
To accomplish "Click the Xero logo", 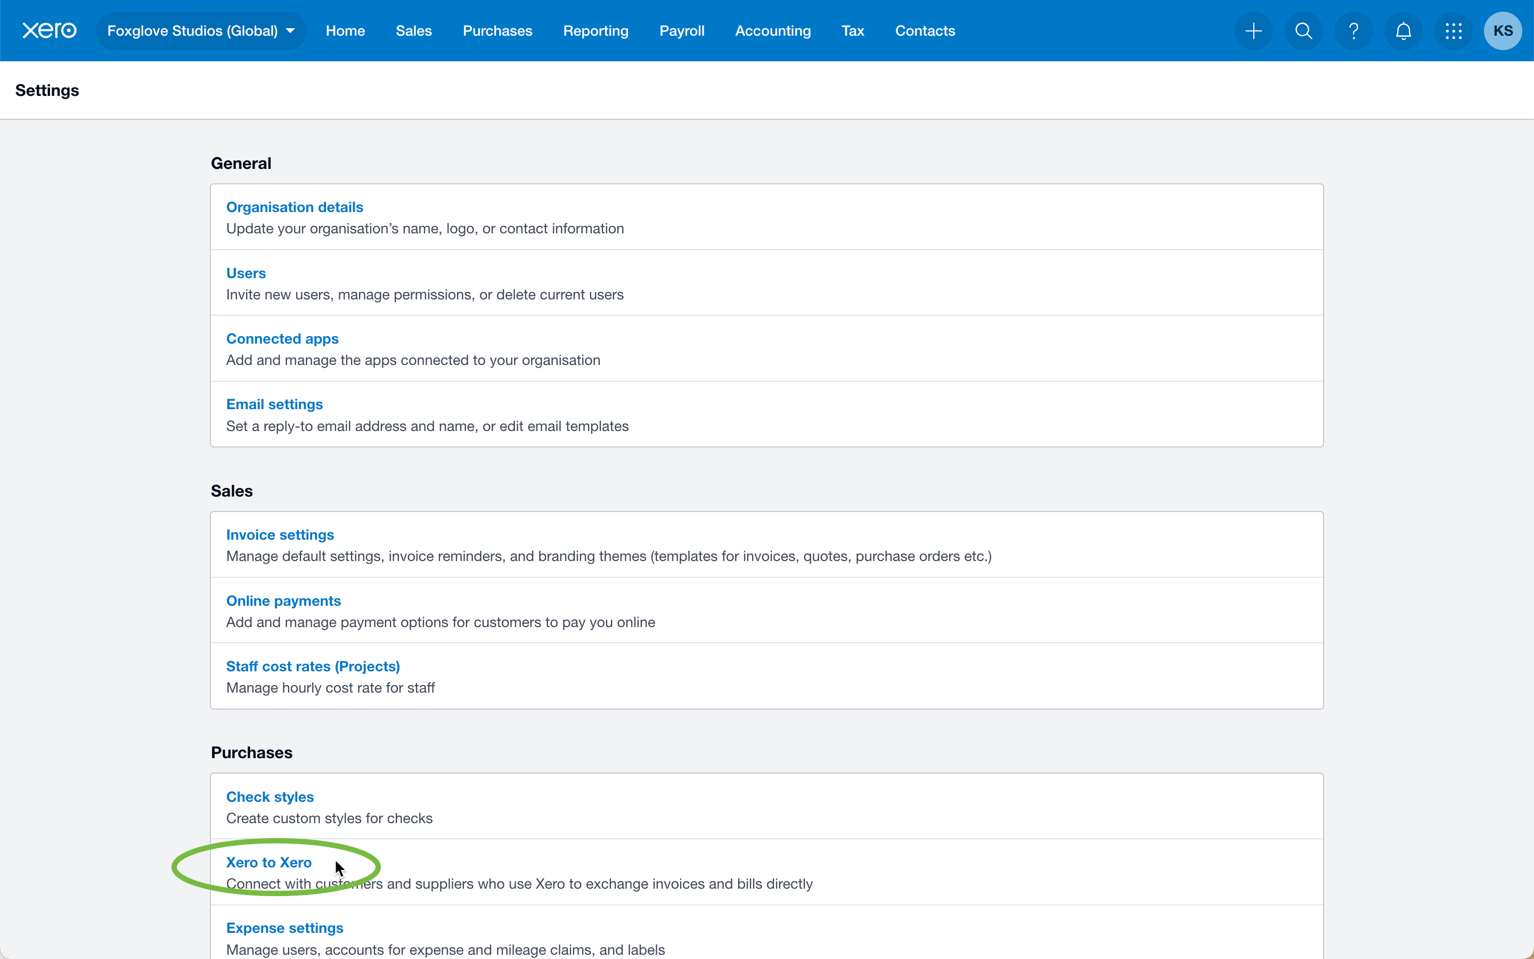I will tap(50, 30).
